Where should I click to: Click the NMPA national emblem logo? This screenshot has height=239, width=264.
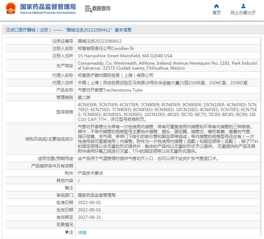pos(10,9)
